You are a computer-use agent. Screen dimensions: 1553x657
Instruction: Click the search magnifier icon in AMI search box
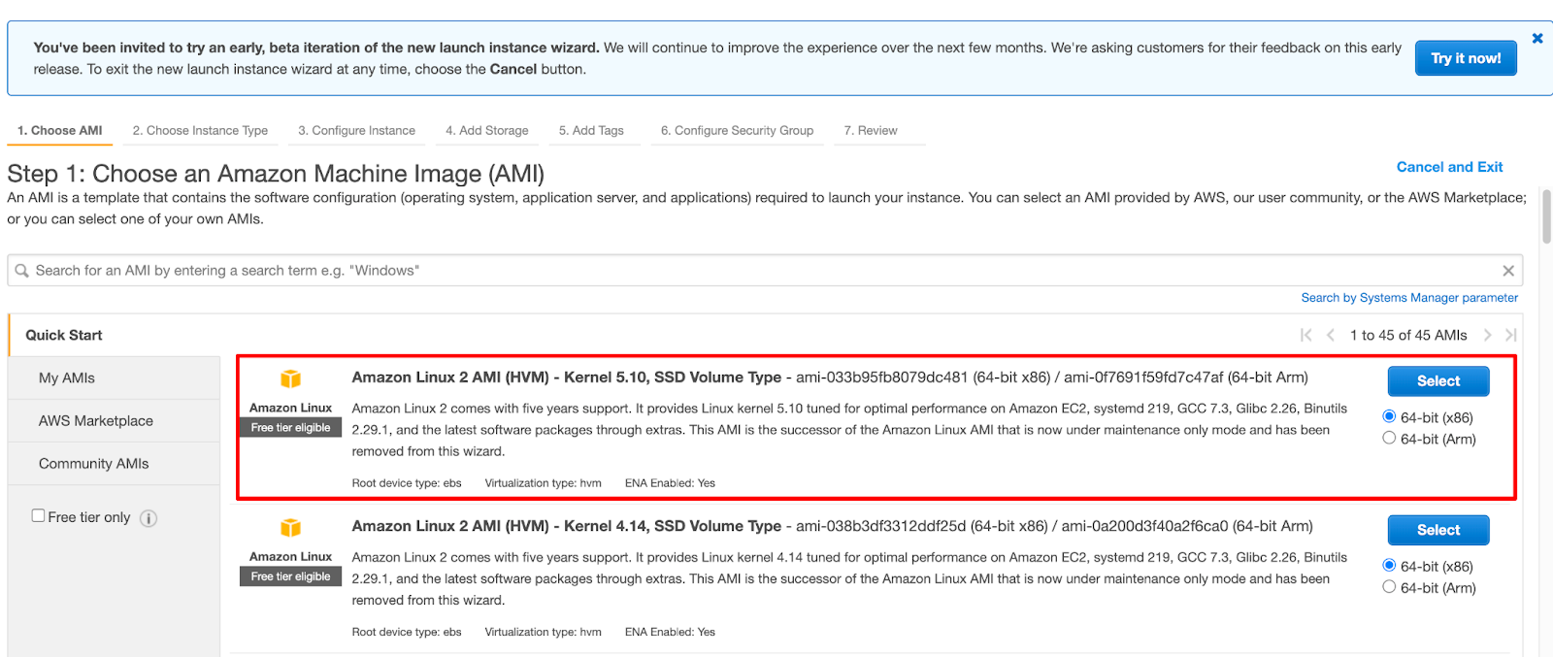21,271
